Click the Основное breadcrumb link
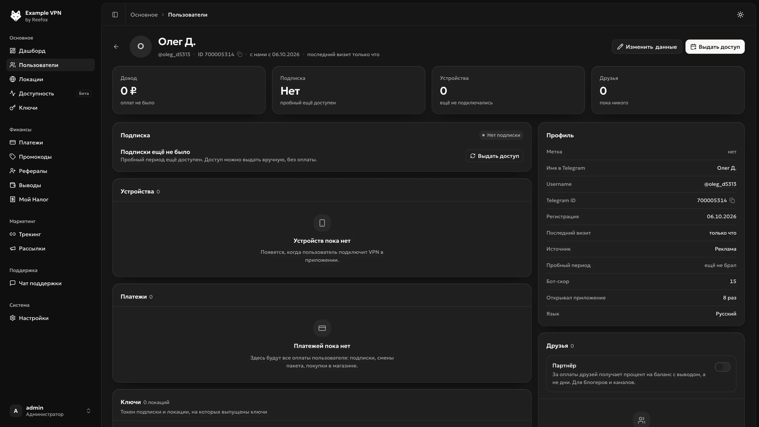 (144, 15)
